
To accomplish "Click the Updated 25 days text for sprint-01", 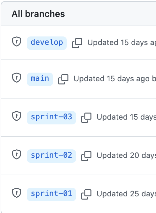I will coord(126,194).
